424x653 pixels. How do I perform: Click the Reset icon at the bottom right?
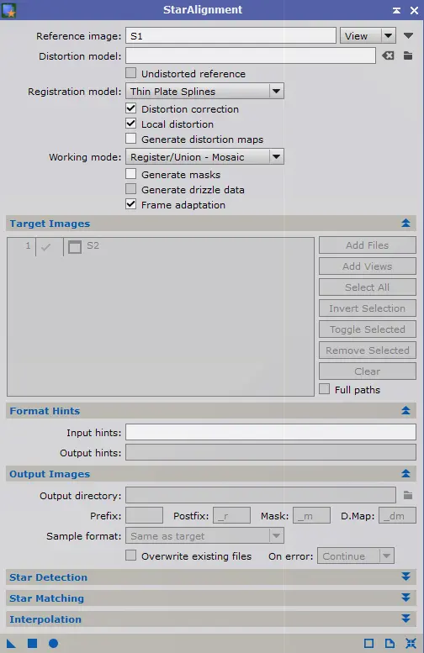[x=411, y=644]
